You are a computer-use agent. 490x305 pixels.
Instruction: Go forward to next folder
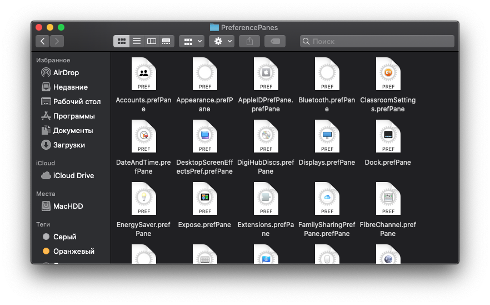(57, 41)
